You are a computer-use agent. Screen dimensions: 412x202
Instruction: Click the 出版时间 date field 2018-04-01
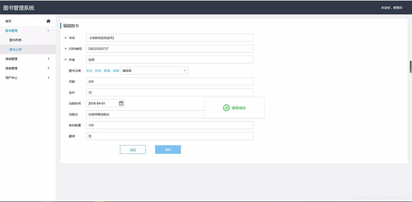(105, 103)
